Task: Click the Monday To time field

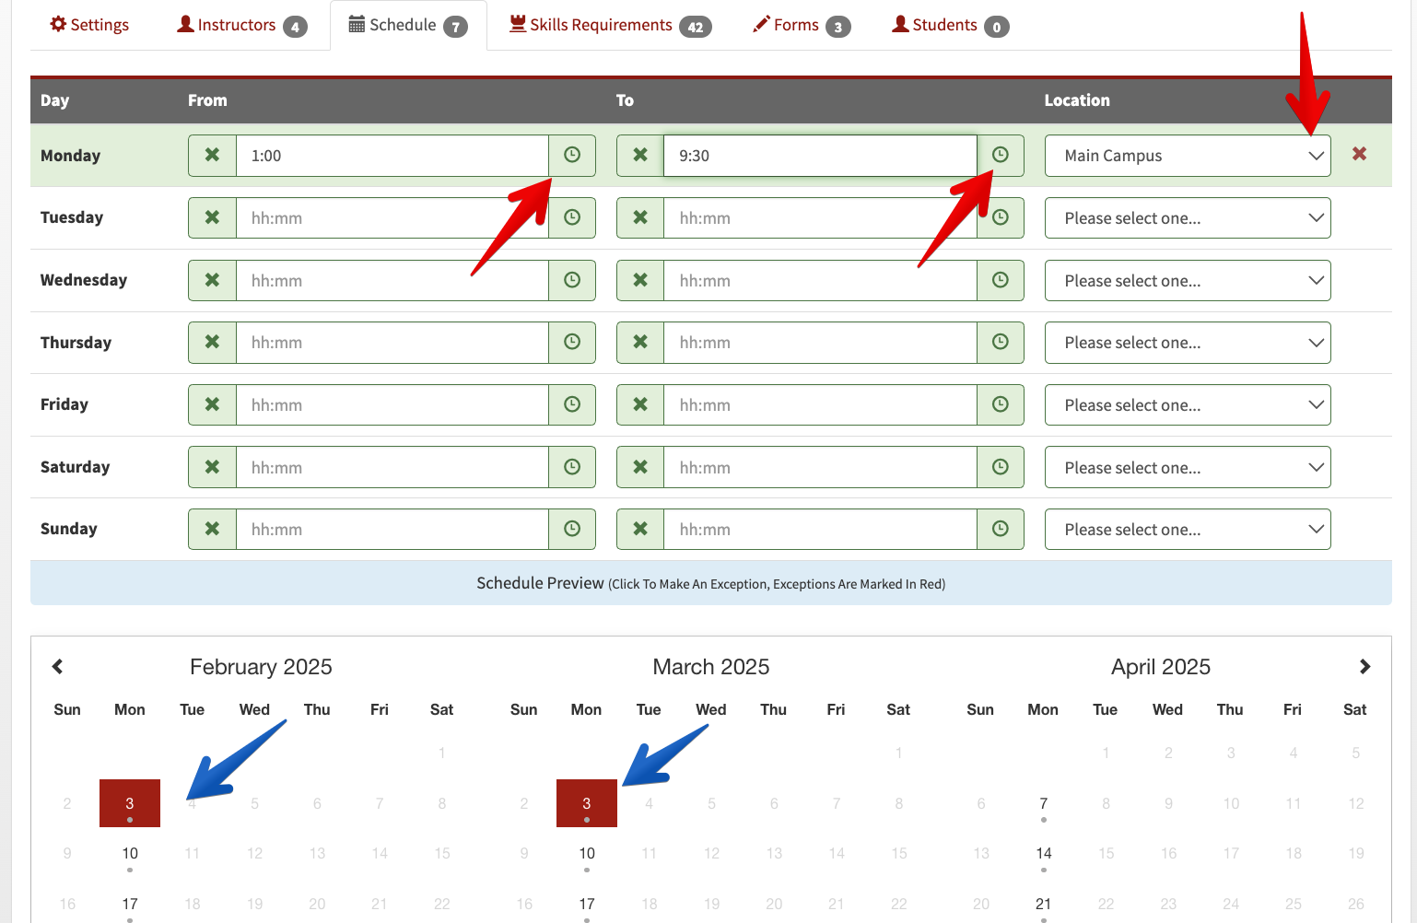Action: tap(820, 156)
